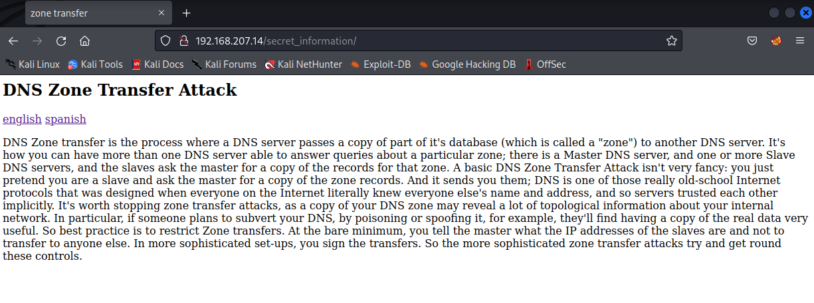This screenshot has width=814, height=303.
Task: Open the tracking protection shield icon
Action: (x=166, y=41)
